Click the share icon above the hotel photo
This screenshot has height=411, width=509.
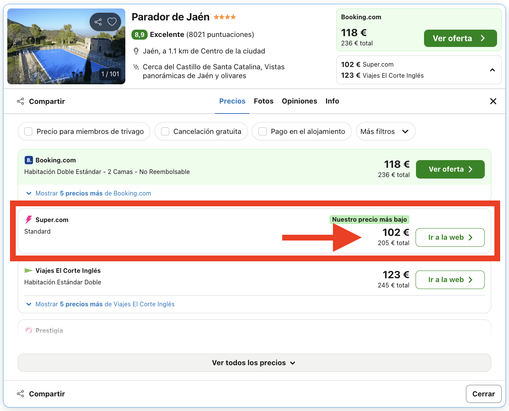click(x=98, y=22)
